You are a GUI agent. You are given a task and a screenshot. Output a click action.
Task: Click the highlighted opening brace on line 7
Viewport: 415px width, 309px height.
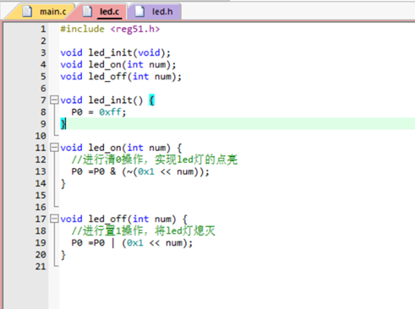pos(152,100)
